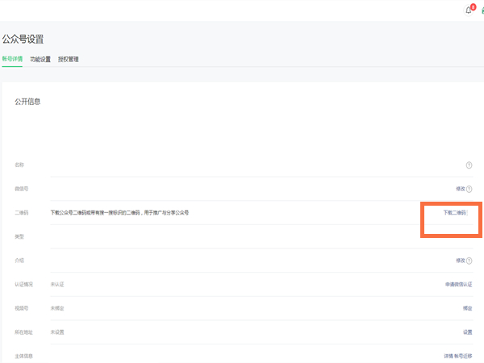The height and width of the screenshot is (363, 484).
Task: Click 绑定 in the 视频号 row
Action: (x=467, y=308)
